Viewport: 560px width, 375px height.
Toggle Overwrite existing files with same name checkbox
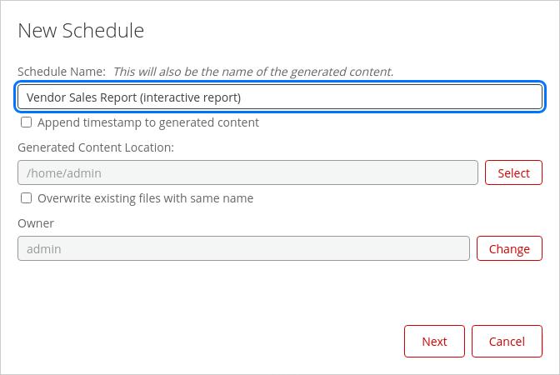pos(27,198)
